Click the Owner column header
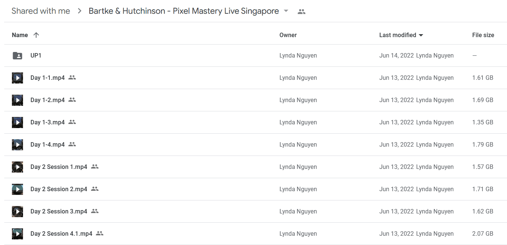507x245 pixels. pos(288,35)
